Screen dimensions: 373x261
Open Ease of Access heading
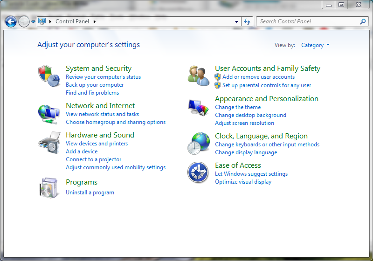[x=238, y=165]
